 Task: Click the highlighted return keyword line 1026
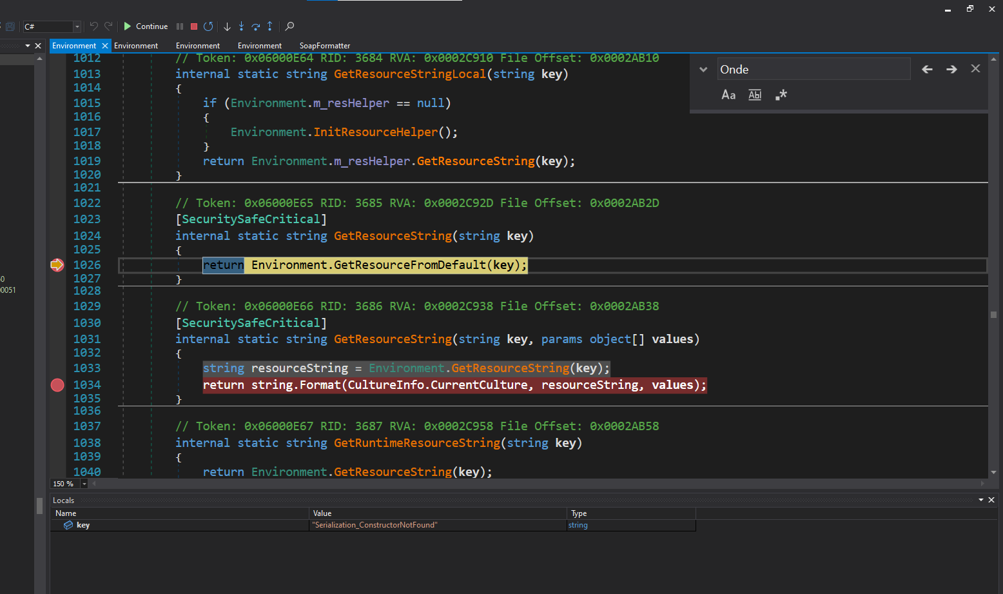(224, 265)
